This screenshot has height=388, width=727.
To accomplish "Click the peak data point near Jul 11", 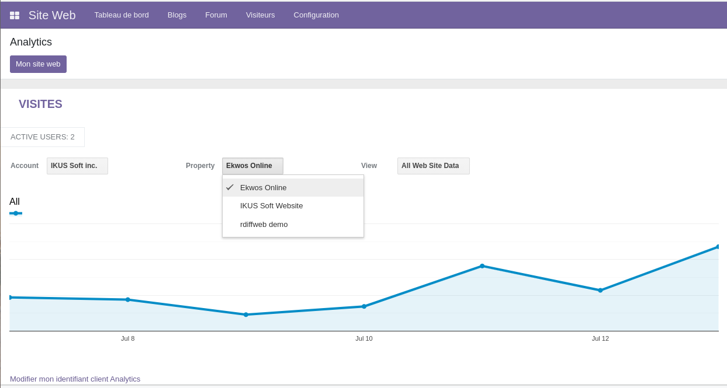I will [x=483, y=266].
